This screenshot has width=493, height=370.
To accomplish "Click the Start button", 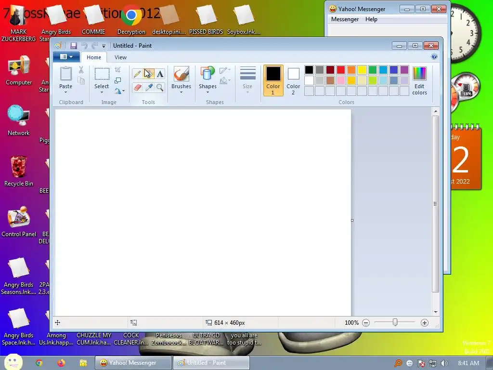I will coord(13,362).
